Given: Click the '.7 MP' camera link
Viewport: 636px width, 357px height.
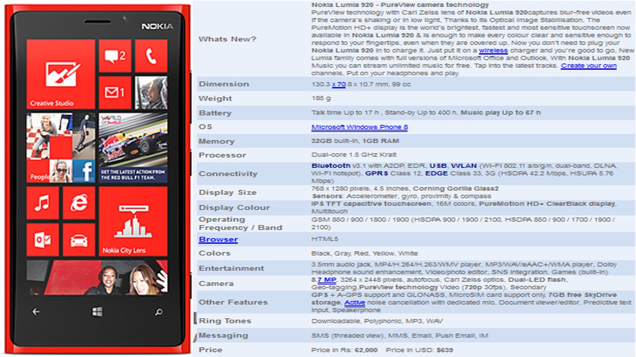Looking at the screenshot, I should tap(326, 280).
